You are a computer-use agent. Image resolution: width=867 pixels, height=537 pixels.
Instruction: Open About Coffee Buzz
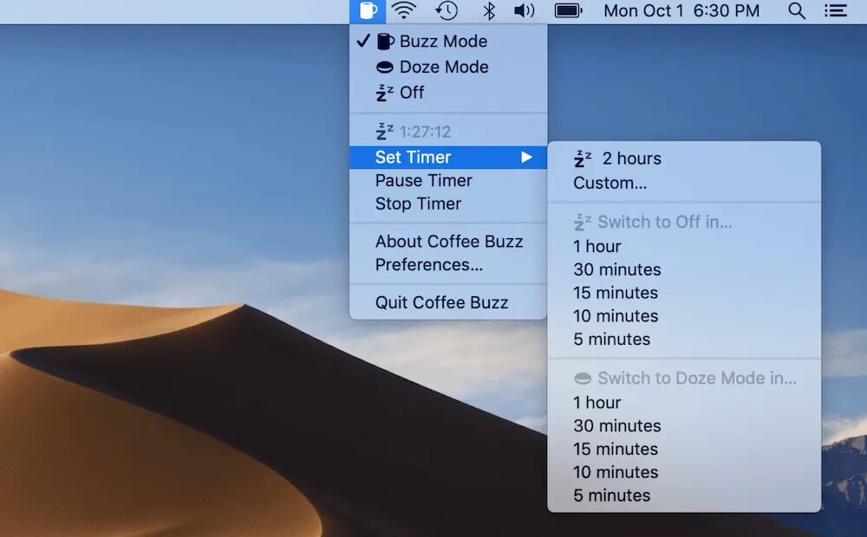coord(448,242)
